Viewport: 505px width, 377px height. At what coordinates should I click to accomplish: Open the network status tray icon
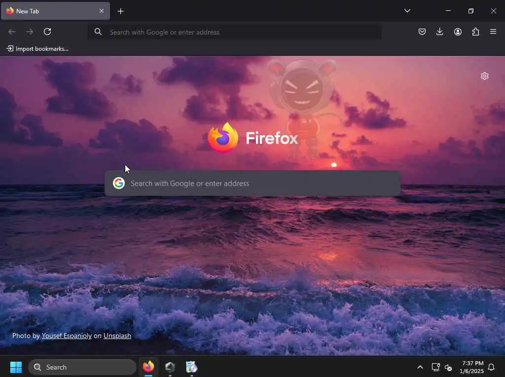435,367
